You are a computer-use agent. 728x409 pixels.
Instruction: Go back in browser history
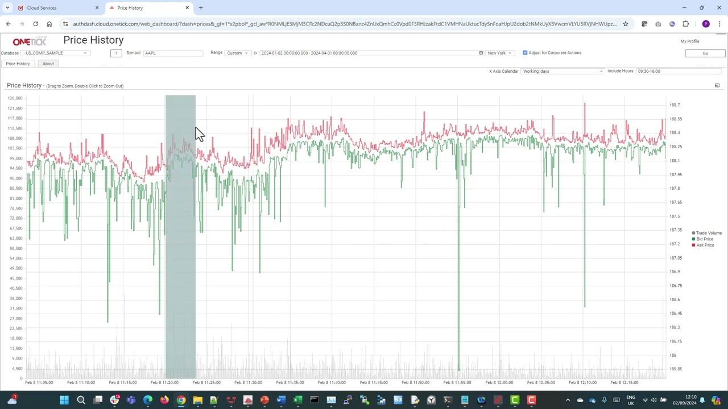(8, 24)
